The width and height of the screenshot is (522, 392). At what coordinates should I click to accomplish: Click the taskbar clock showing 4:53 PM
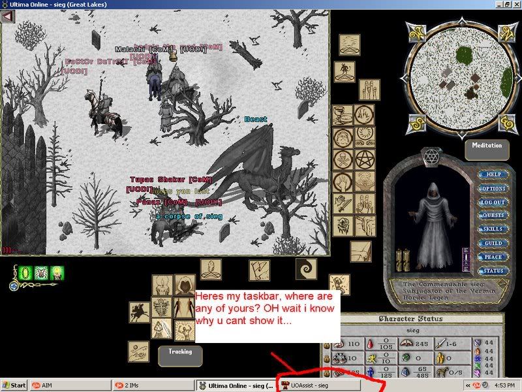(504, 385)
